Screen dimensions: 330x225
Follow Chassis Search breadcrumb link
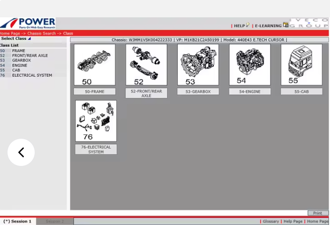coord(42,33)
